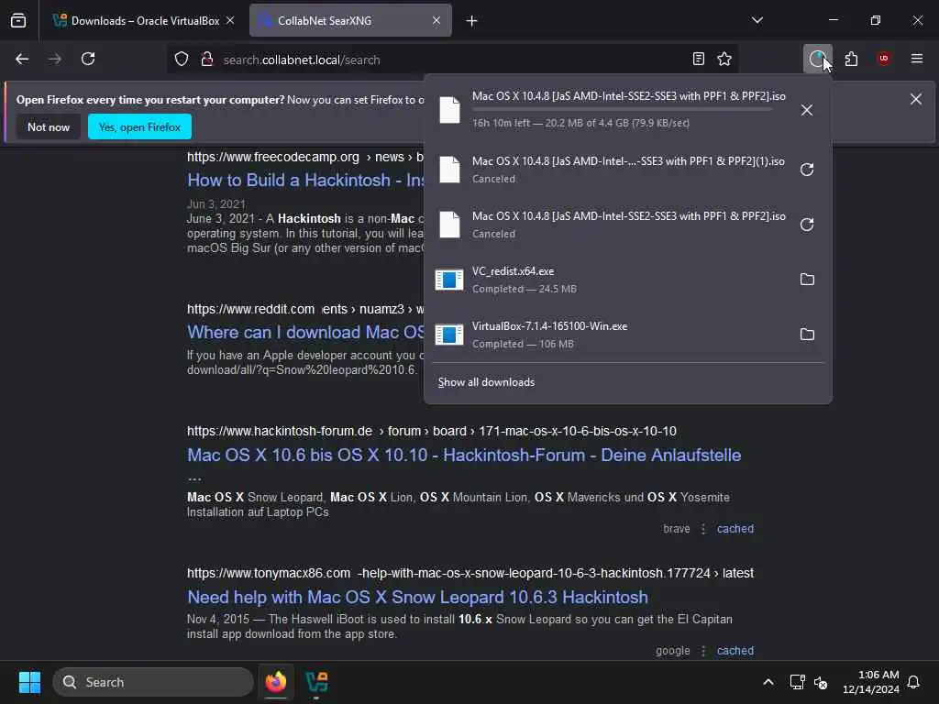
Task: Open Windows Start menu
Action: click(29, 682)
